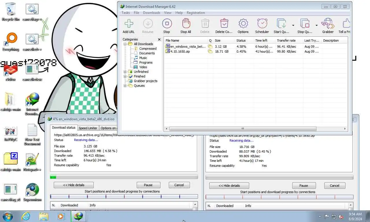This screenshot has height=222, width=370.
Task: Select the Compressed category
Action: click(x=148, y=49)
